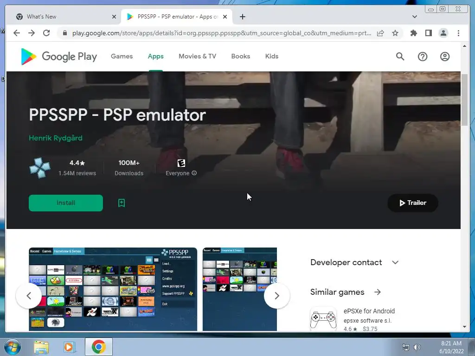The height and width of the screenshot is (356, 475).
Task: Toggle Chrome side panel
Action: point(428,33)
